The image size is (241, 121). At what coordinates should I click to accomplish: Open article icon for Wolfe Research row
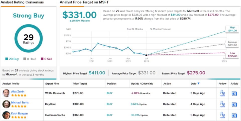point(234,93)
